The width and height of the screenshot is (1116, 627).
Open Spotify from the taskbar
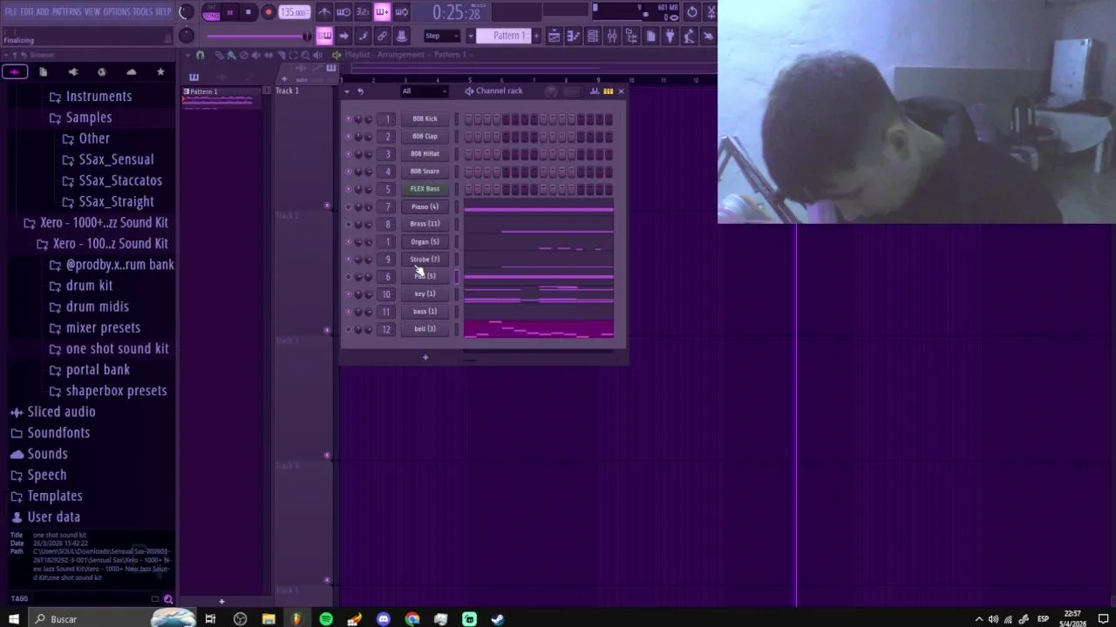point(326,619)
